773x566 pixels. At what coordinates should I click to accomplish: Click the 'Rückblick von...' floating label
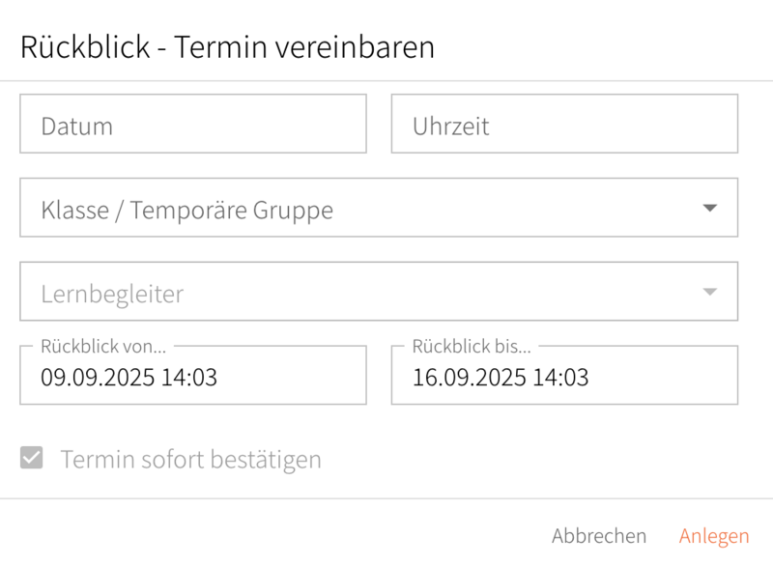[103, 346]
